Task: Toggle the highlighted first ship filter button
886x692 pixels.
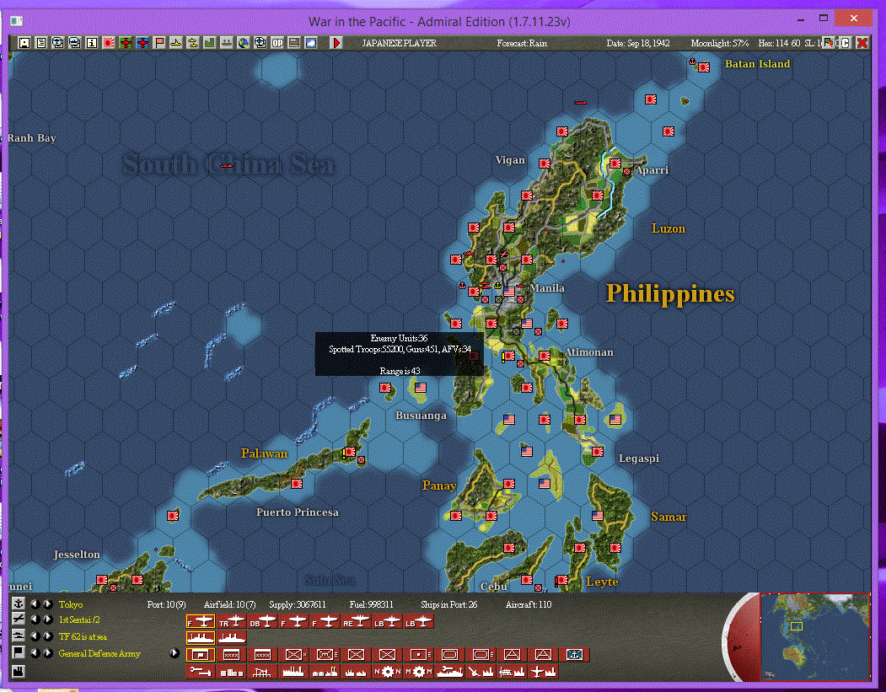Action: (x=201, y=638)
